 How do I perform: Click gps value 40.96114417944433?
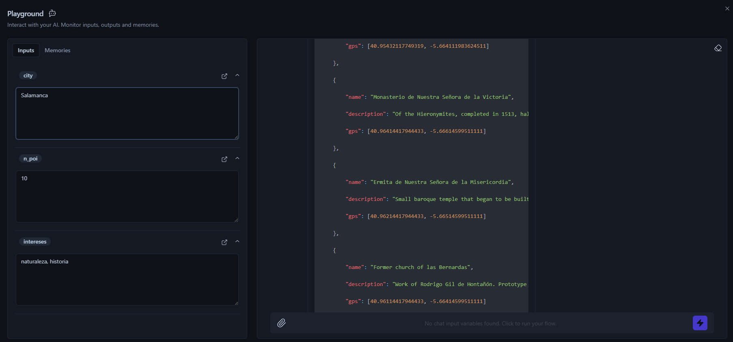pyautogui.click(x=397, y=301)
